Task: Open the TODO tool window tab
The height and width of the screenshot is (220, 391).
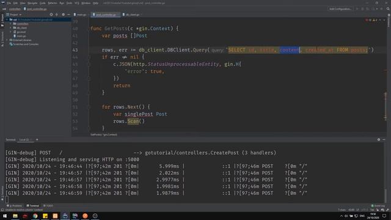Action: [x=48, y=206]
